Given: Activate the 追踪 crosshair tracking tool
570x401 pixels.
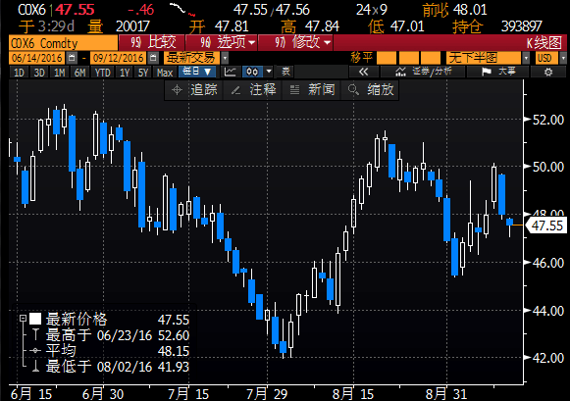Looking at the screenshot, I should (x=193, y=90).
